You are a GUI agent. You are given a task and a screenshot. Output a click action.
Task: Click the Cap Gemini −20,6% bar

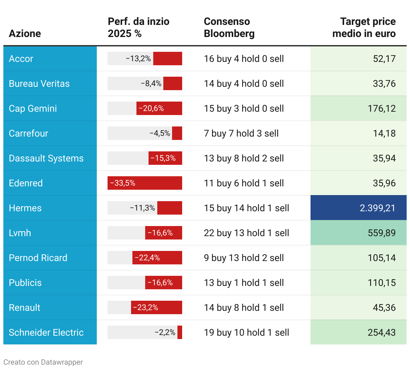(x=159, y=108)
